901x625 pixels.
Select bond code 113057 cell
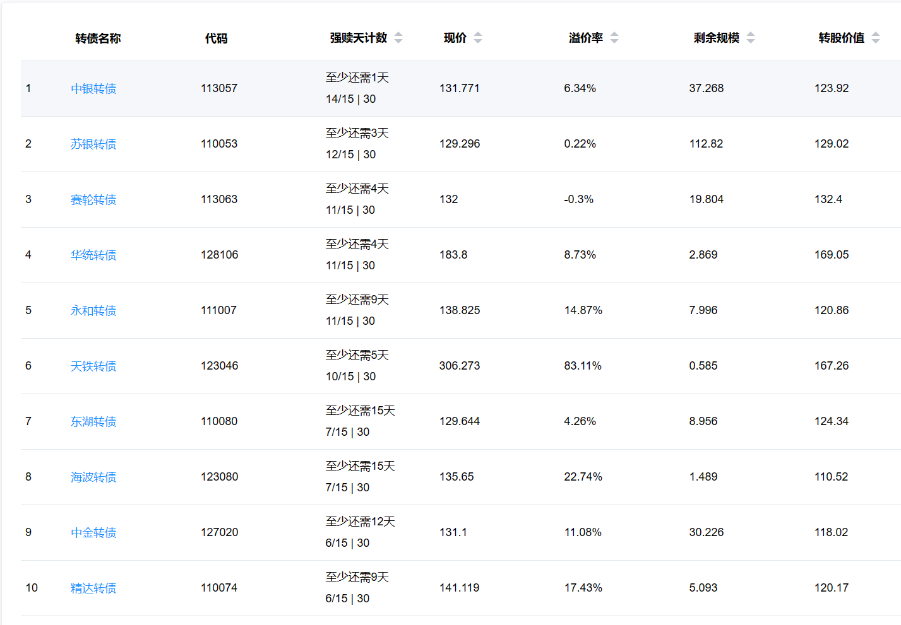point(219,88)
